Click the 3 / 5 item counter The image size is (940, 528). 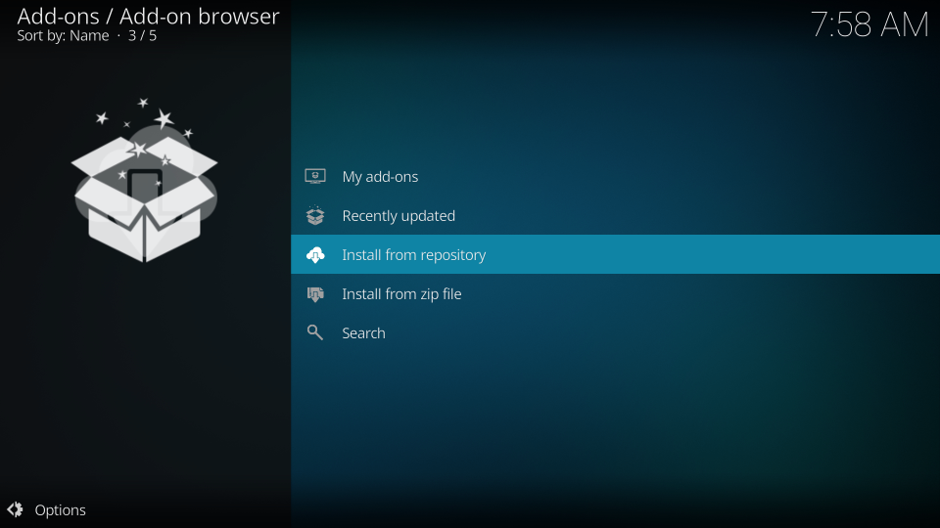click(142, 36)
